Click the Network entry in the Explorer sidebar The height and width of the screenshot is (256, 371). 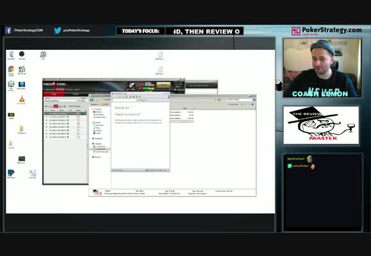click(97, 157)
